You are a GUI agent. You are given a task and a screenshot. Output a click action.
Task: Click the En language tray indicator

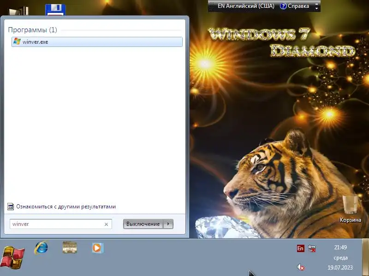301,248
